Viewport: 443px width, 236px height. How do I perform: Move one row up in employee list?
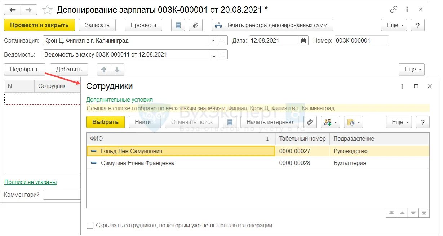[x=402, y=213]
